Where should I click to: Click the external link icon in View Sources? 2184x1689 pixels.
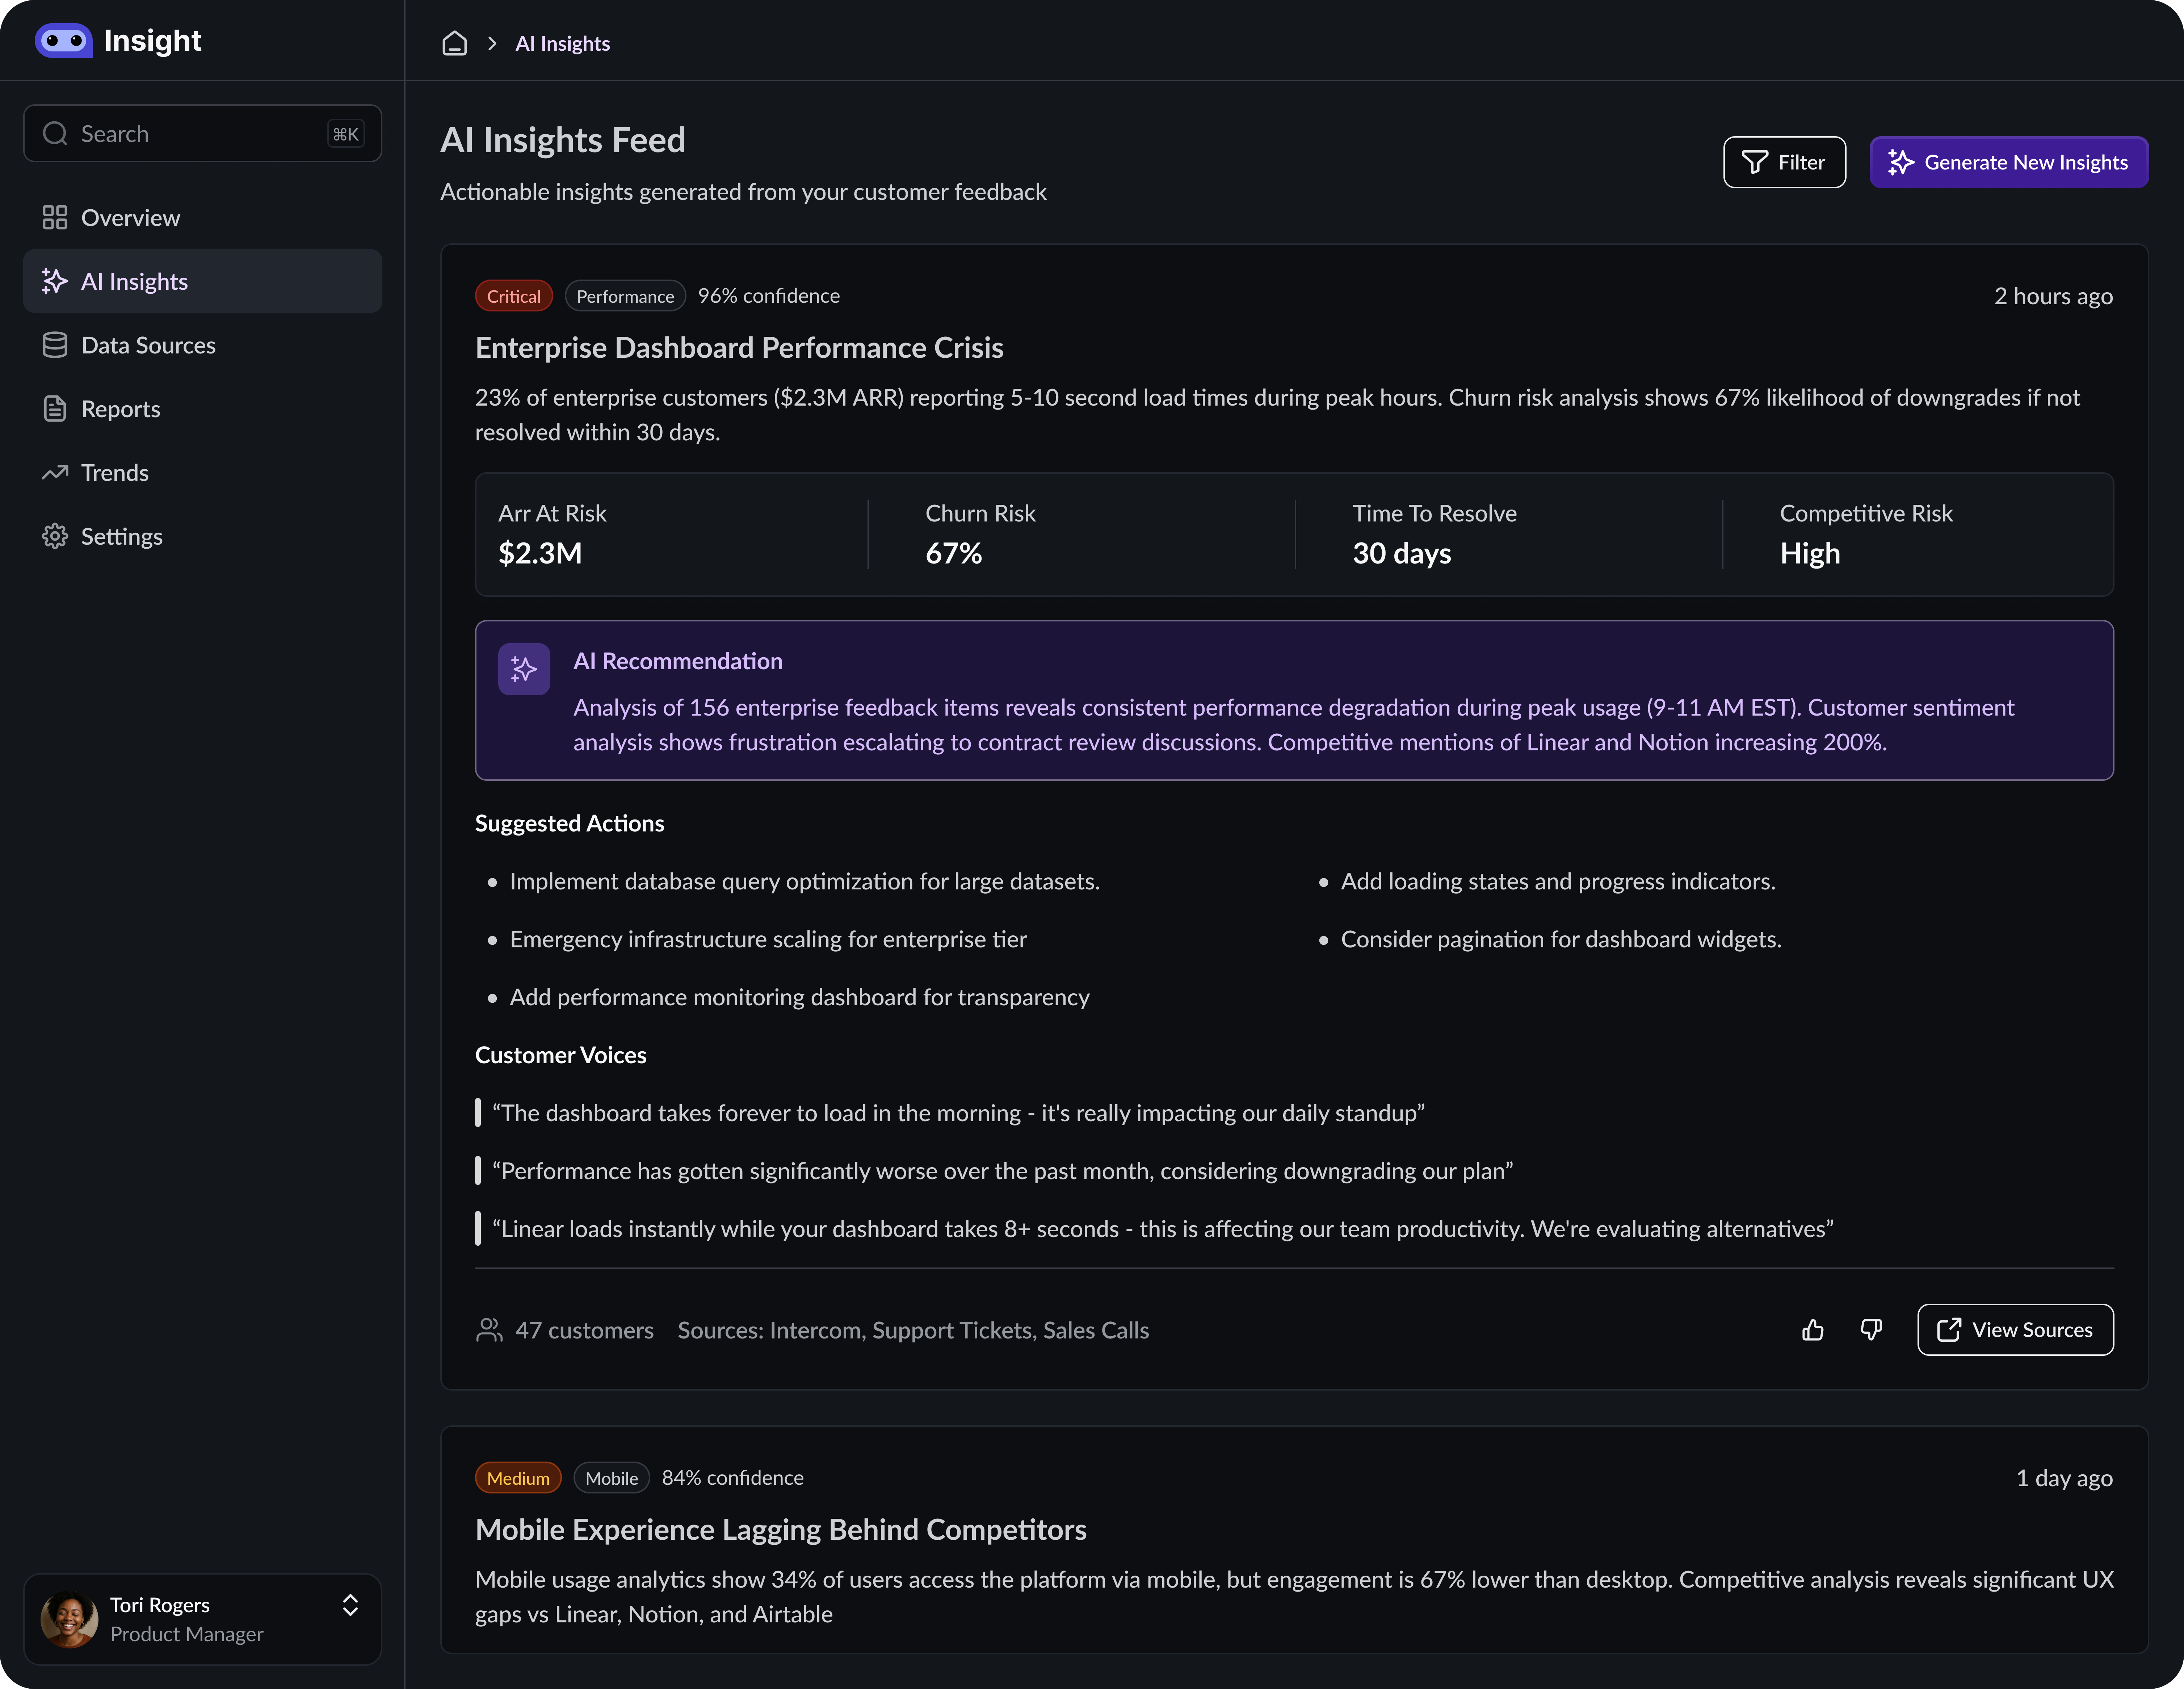coord(1949,1330)
